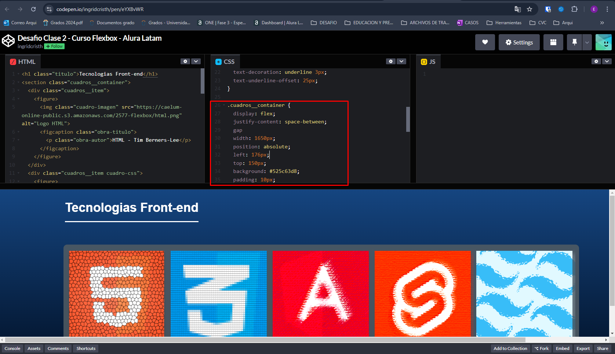The height and width of the screenshot is (354, 615).
Task: Click the Tailwind waves thumbnail
Action: (524, 294)
